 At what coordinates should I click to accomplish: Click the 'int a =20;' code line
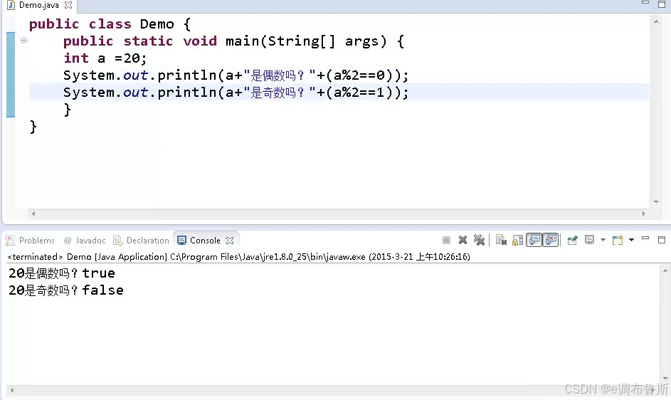pyautogui.click(x=105, y=58)
